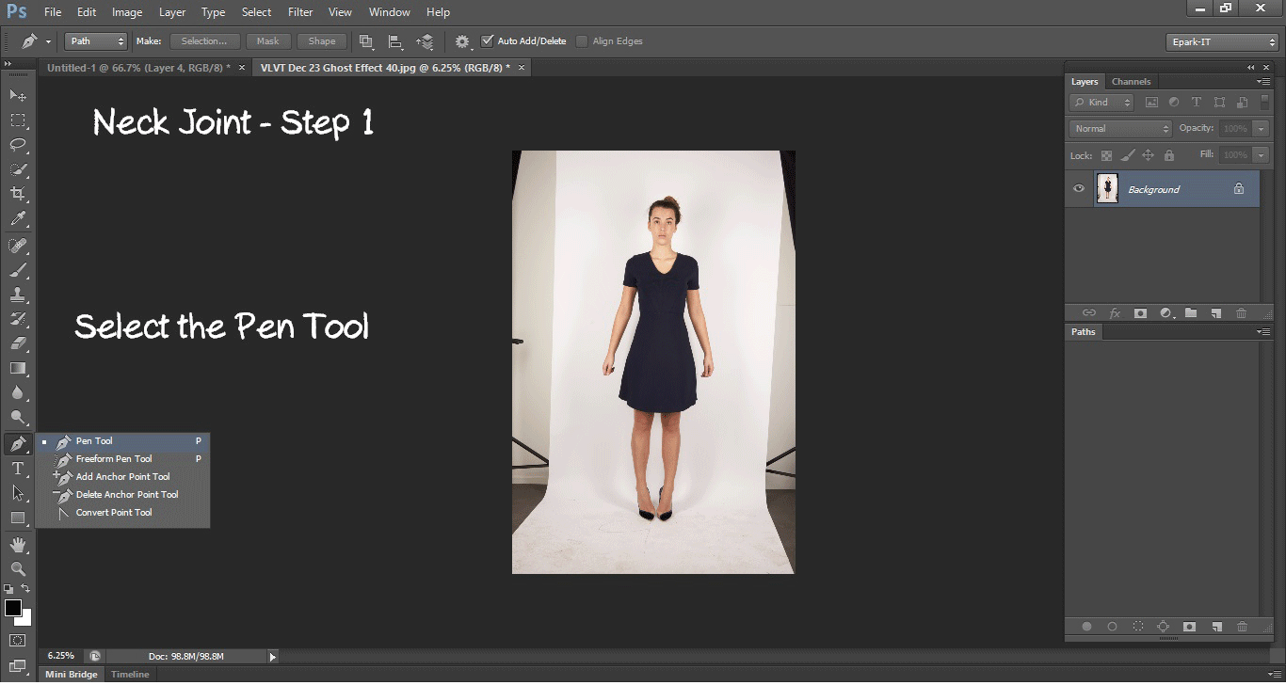
Task: Open the Opacity dropdown arrow
Action: click(1262, 128)
